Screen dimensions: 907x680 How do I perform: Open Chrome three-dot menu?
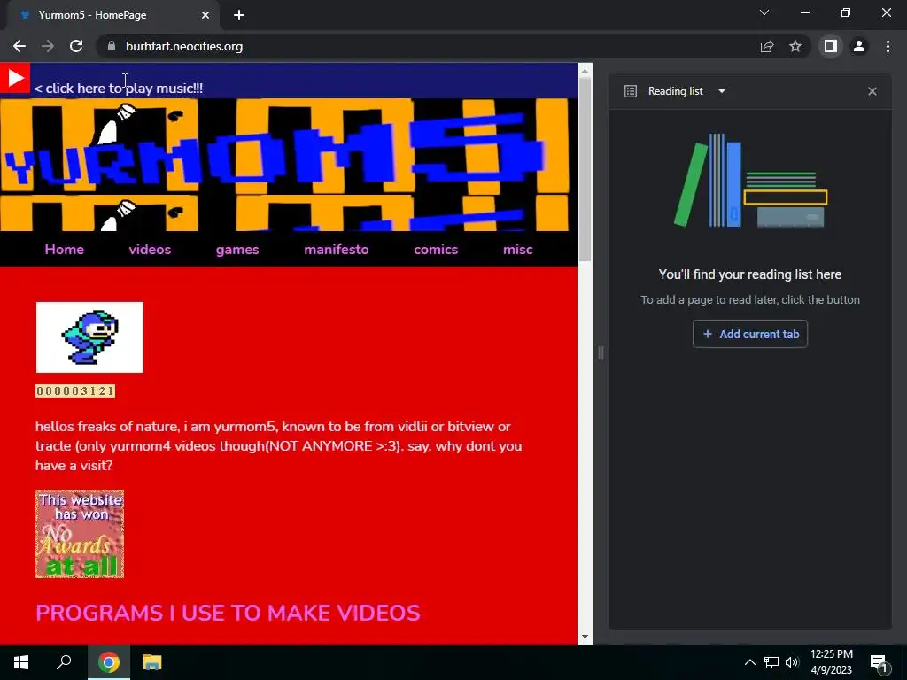click(x=888, y=46)
